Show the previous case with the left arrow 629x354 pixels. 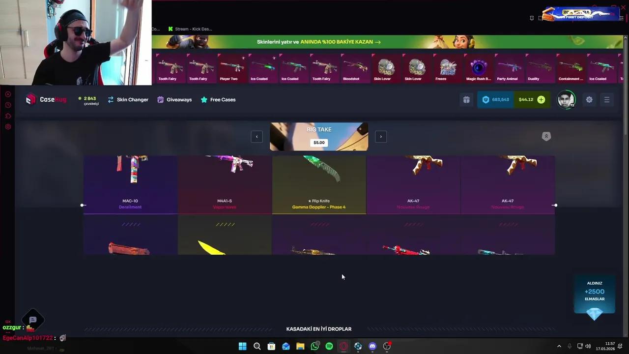click(x=257, y=137)
